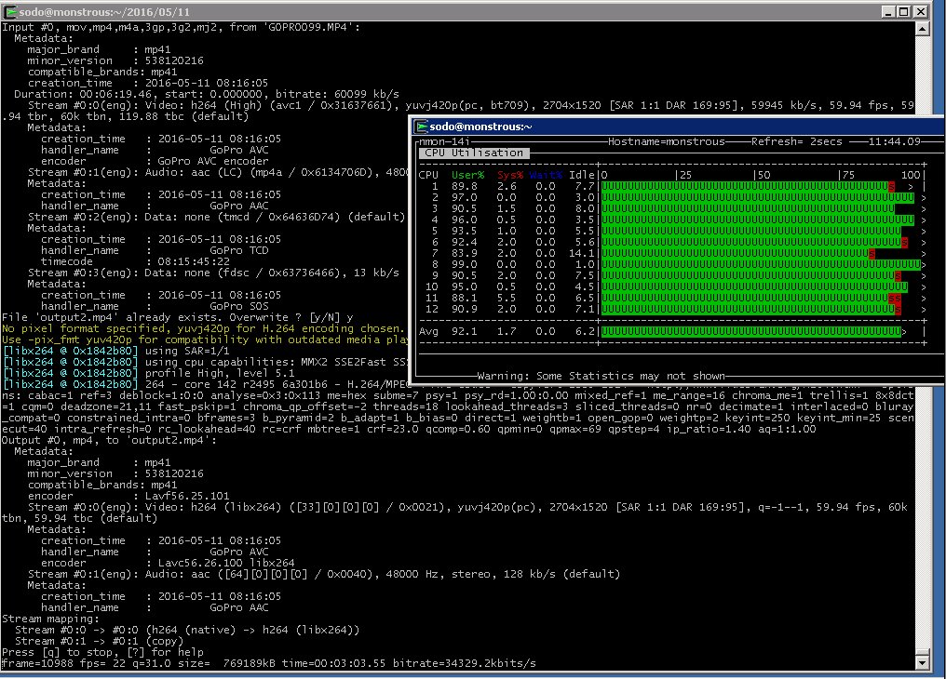The height and width of the screenshot is (679, 946).
Task: Click the CPU 11 sys value '5.5'
Action: click(x=507, y=299)
